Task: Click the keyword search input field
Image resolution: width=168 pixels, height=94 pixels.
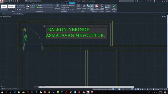Action: click(x=126, y=1)
